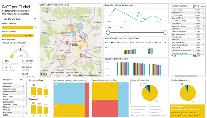Select the 2010 legend marker
207x118 pixels.
point(106,42)
